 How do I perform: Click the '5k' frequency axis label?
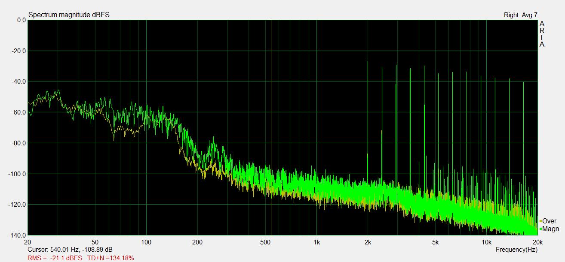[435, 242]
